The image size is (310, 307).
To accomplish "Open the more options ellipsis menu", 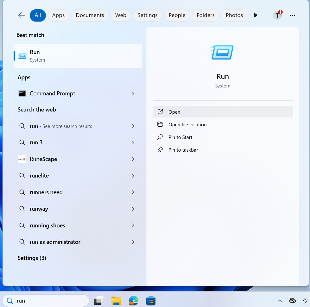I will (x=292, y=15).
